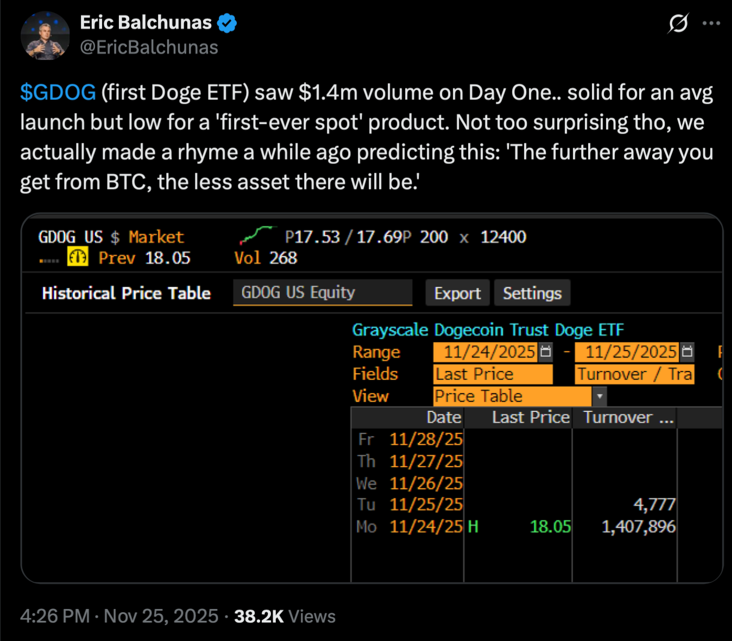The image size is (732, 641).
Task: Click Eric Balchunas profile avatar
Action: pyautogui.click(x=45, y=36)
